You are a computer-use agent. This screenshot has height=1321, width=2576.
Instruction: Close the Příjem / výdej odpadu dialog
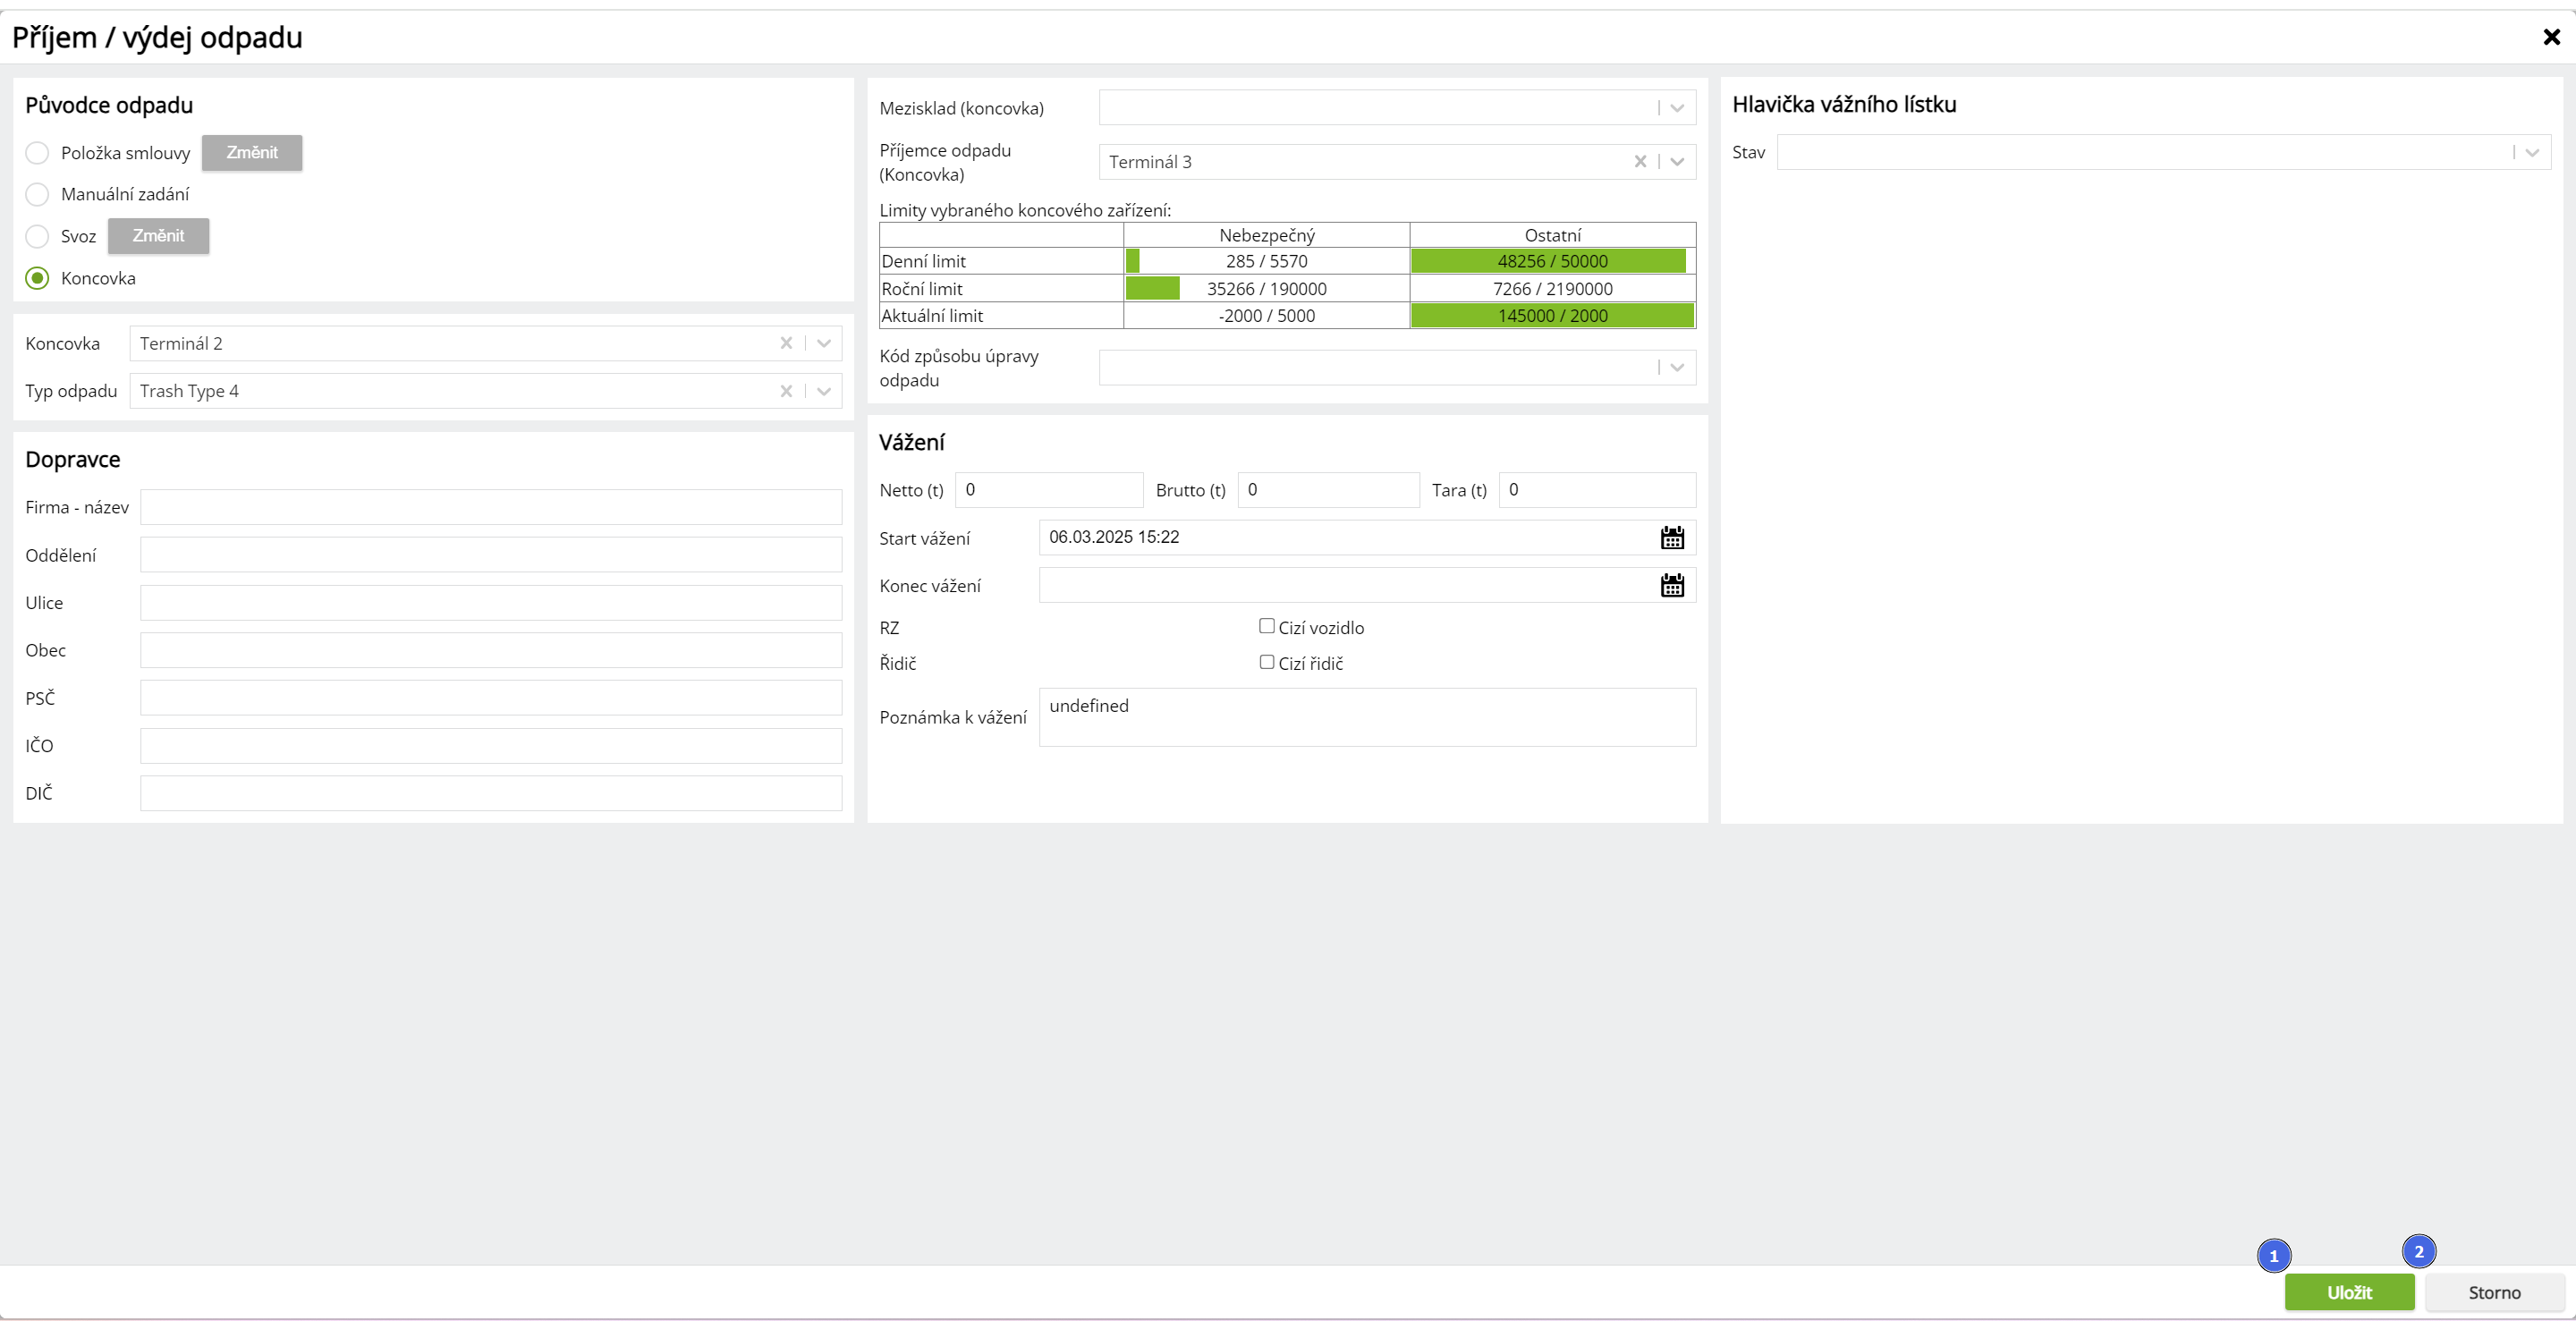click(2551, 37)
